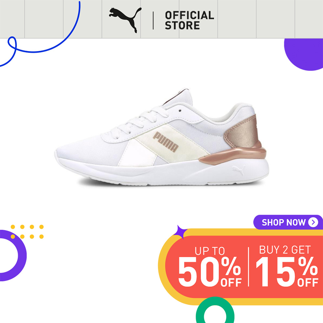Click the UP TO 50% OFF offer

(210, 266)
